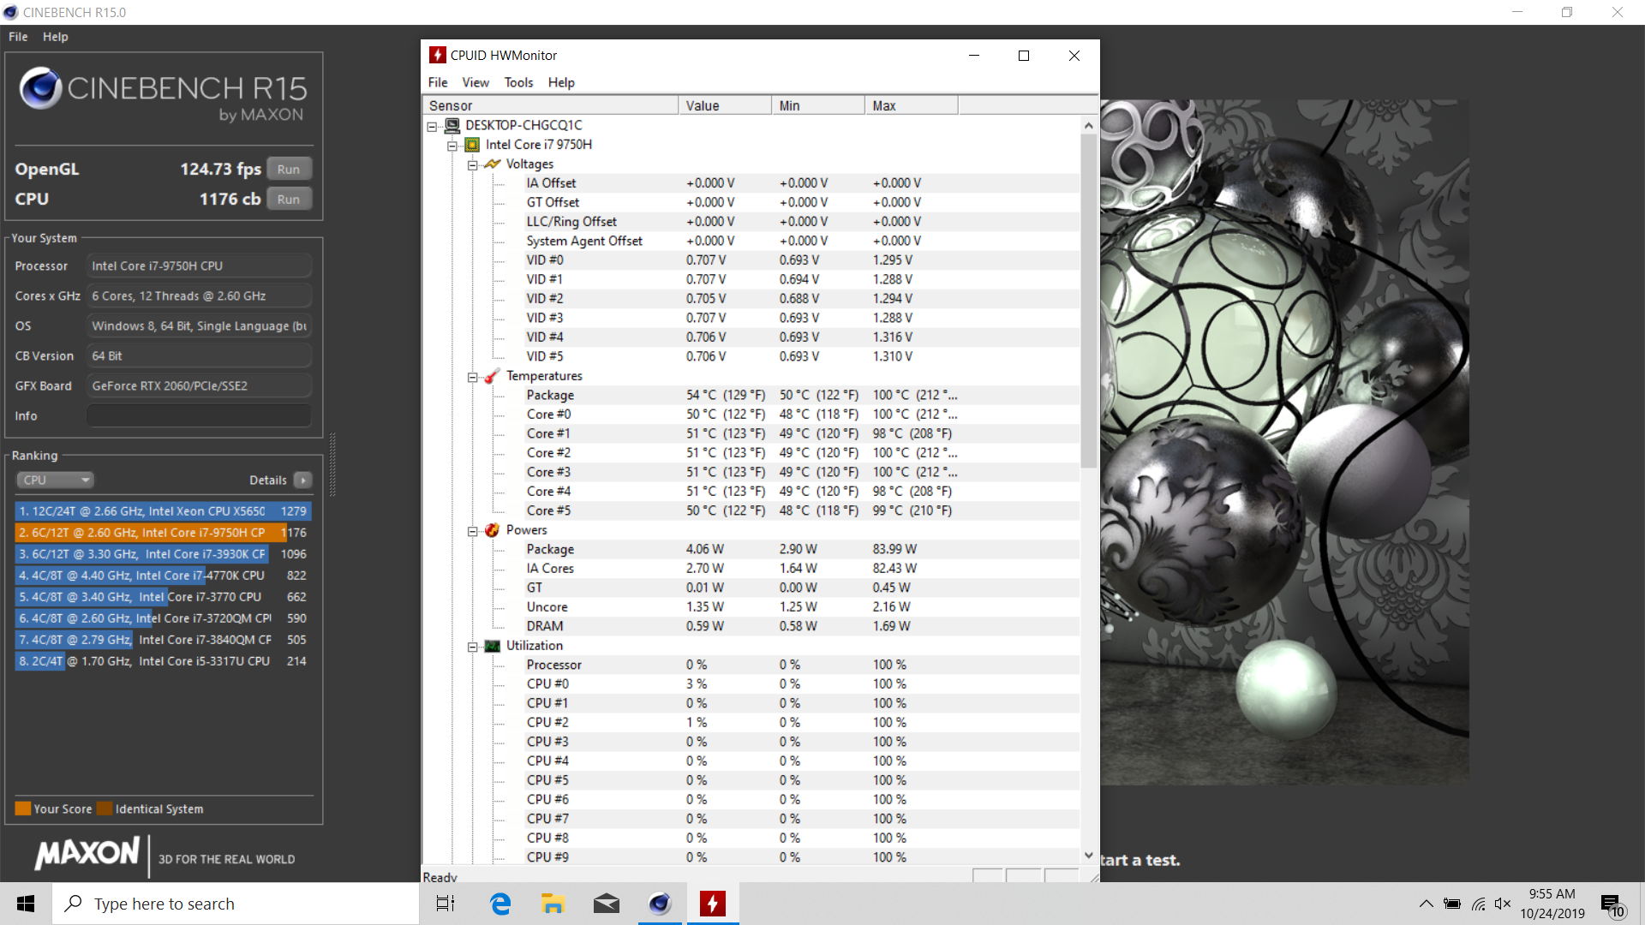
Task: Click the Powers flame icon
Action: (x=492, y=530)
